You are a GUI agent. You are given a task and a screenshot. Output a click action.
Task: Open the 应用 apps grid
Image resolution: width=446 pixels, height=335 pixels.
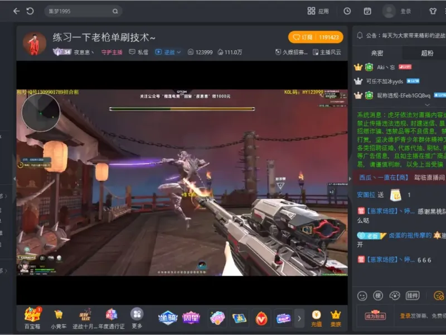[318, 11]
